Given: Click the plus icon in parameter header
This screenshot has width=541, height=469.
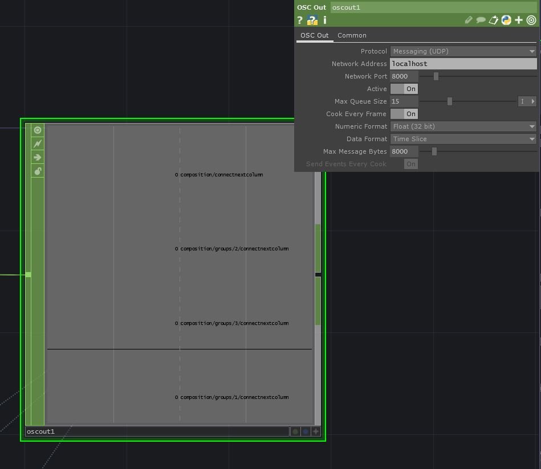Looking at the screenshot, I should pyautogui.click(x=518, y=20).
